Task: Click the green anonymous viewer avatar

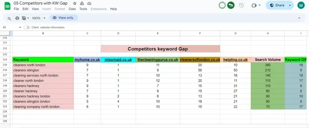Action: (231, 5)
